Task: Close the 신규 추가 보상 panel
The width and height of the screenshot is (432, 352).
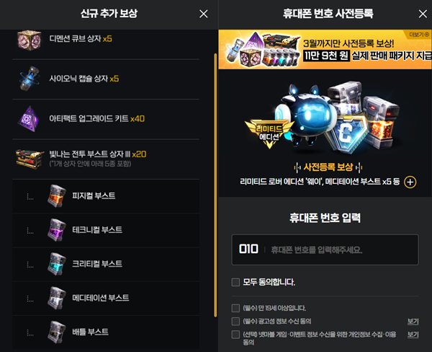Action: coord(204,14)
